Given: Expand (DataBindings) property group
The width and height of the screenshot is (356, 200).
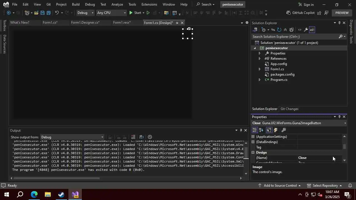Looking at the screenshot, I should [253, 142].
